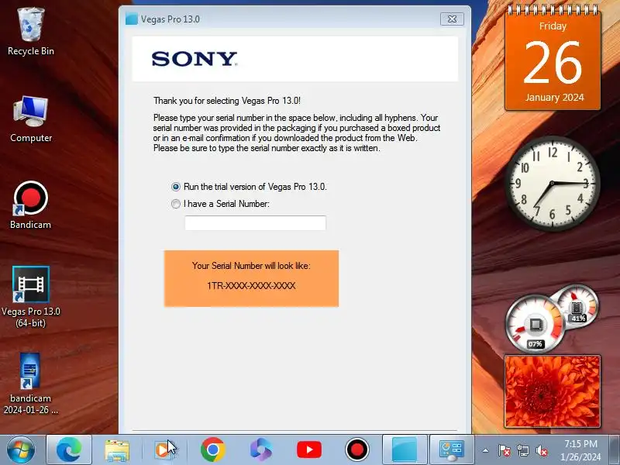620x465 pixels.
Task: Click the serial number input field
Action: tap(256, 223)
